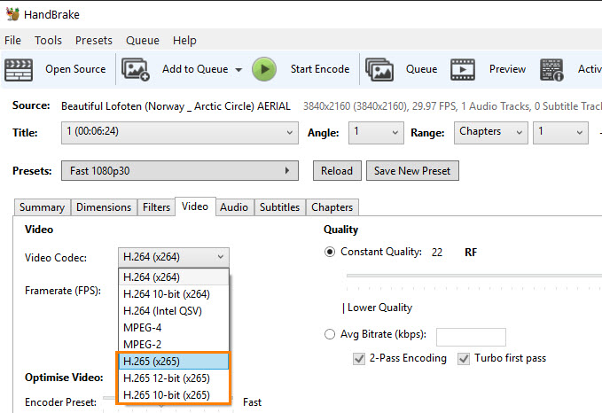Open the Presets menu
The width and height of the screenshot is (602, 413).
coord(94,40)
